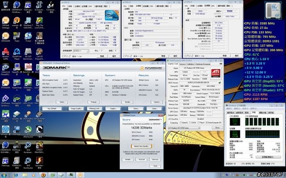
Task: Select the super_pi desktop icon
Action: point(5,116)
